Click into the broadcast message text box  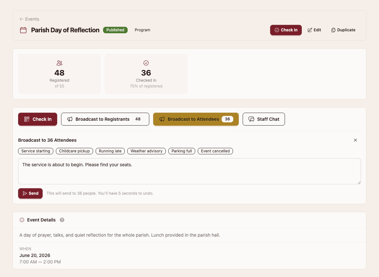point(189,171)
